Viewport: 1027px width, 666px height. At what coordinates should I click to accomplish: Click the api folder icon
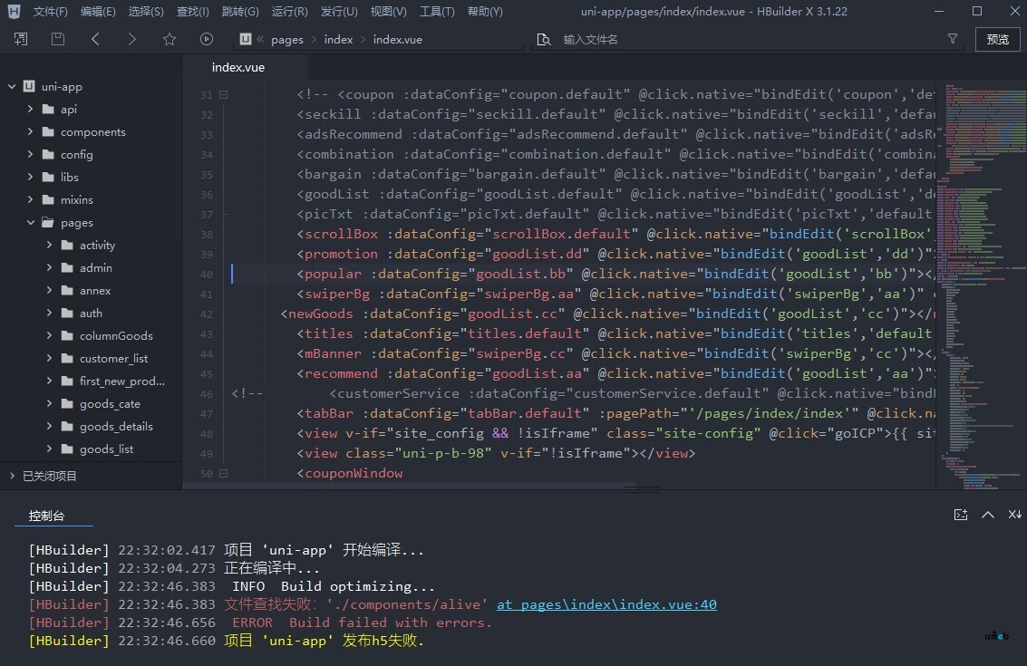click(x=48, y=110)
